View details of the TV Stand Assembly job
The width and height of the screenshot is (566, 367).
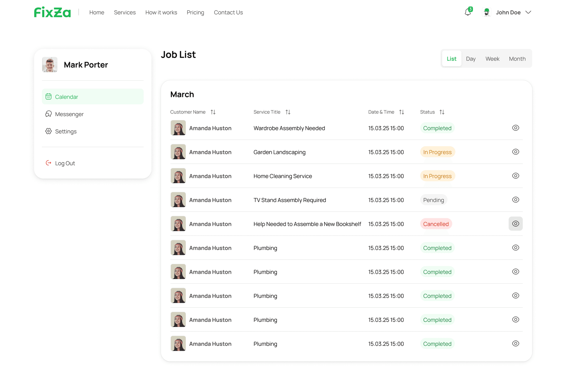[x=516, y=200]
